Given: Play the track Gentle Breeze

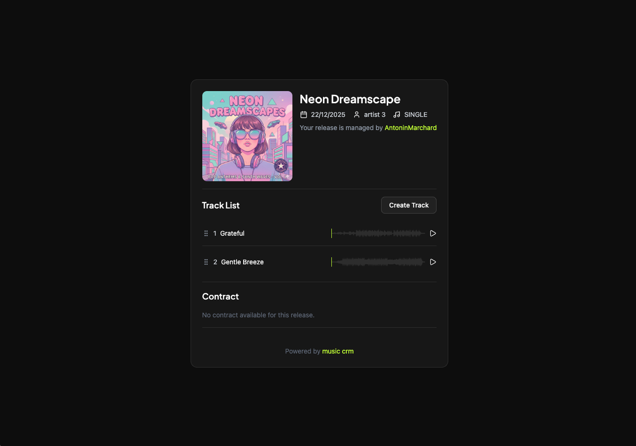Looking at the screenshot, I should point(432,261).
